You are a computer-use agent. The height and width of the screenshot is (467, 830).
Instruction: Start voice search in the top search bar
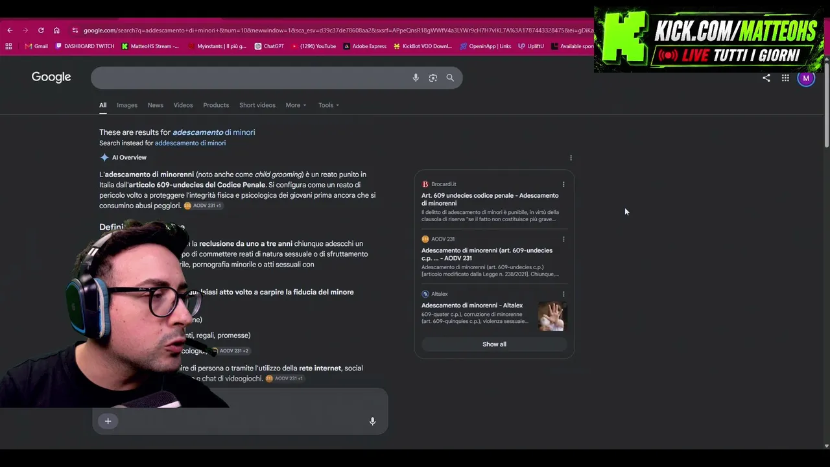tap(416, 78)
